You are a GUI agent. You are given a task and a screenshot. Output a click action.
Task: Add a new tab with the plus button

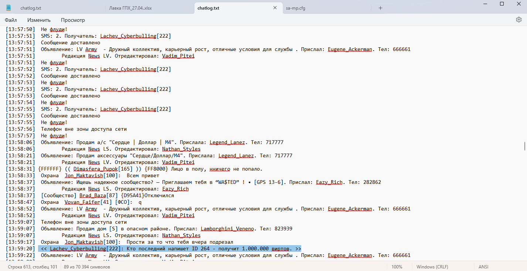(x=380, y=8)
